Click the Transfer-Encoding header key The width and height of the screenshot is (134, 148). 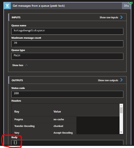coord(24,126)
